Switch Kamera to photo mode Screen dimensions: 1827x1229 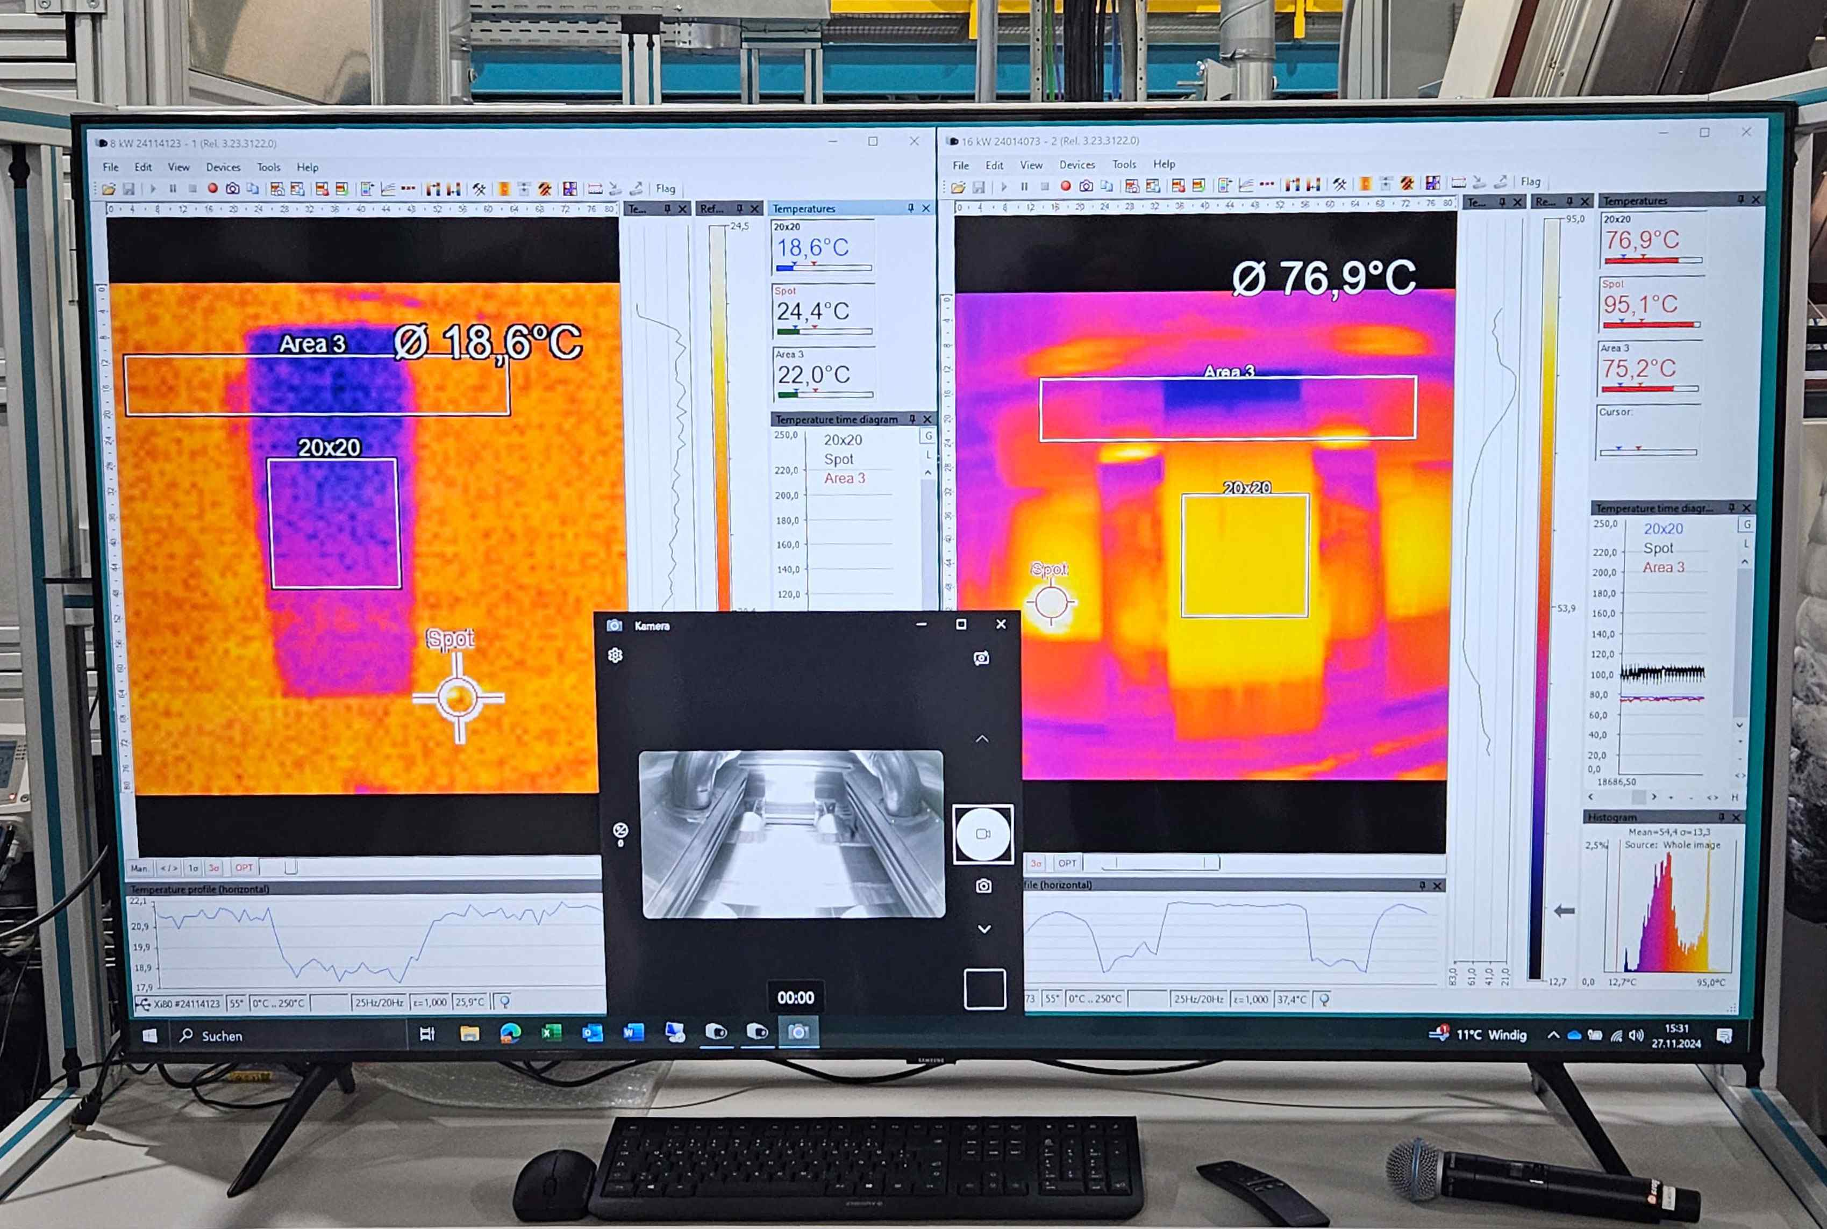pyautogui.click(x=983, y=886)
